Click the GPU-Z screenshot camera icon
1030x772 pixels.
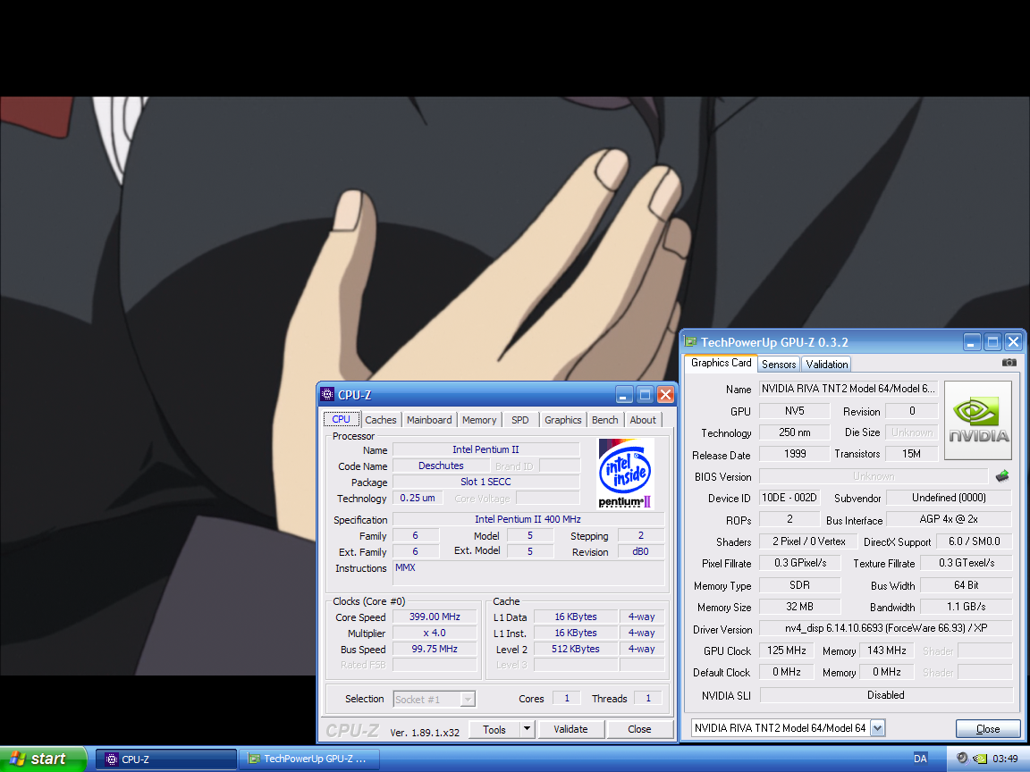pos(1009,363)
